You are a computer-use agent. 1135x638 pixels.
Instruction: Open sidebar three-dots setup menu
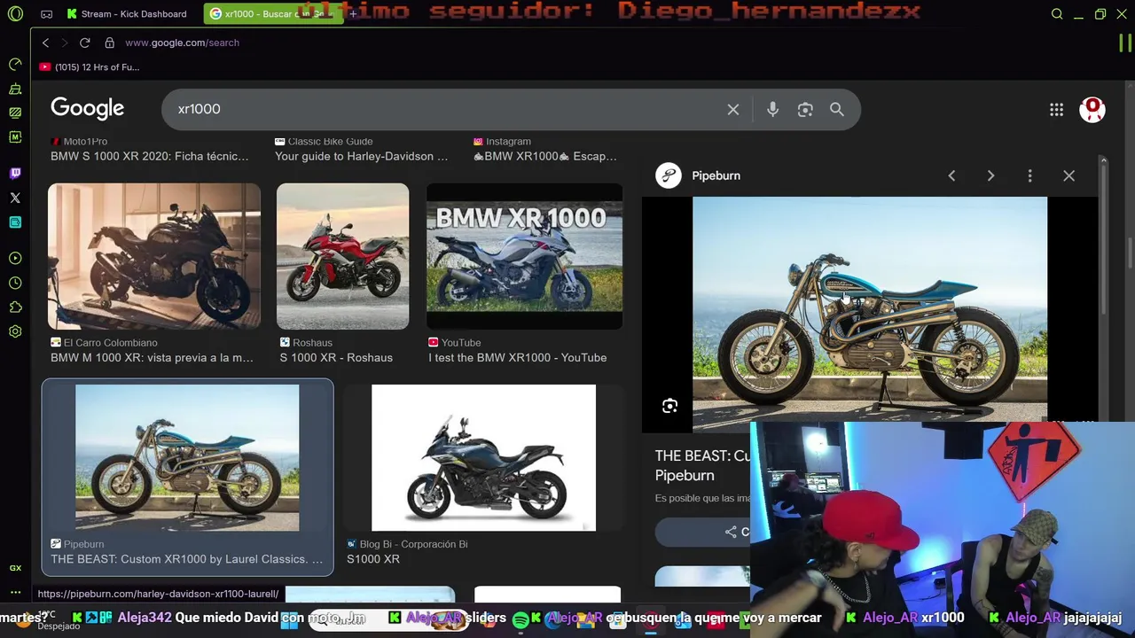[x=15, y=592]
